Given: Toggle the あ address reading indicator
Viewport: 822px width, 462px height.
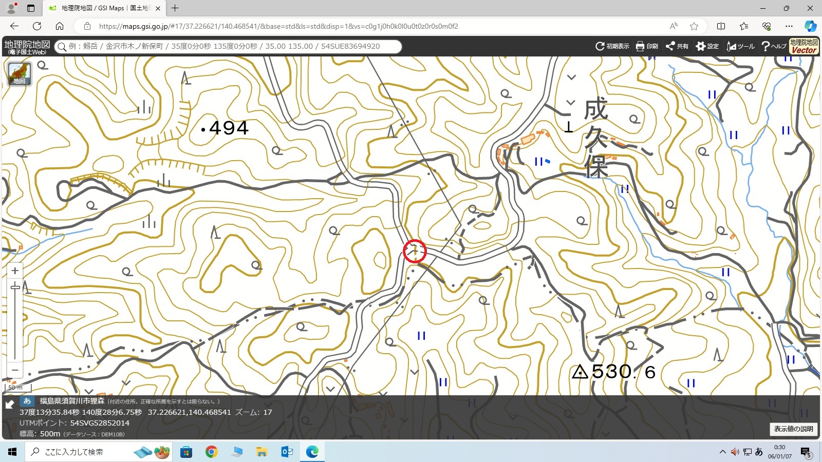Looking at the screenshot, I should (27, 401).
